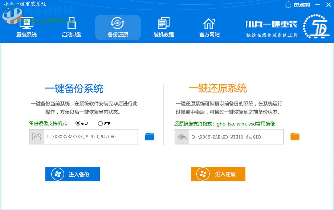This screenshot has height=210, width=334.
Task: Select the 启动U盘 (Boot USB) icon
Action: point(72,22)
